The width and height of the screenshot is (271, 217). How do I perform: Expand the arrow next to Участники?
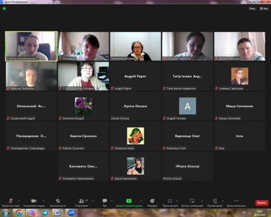point(93,201)
